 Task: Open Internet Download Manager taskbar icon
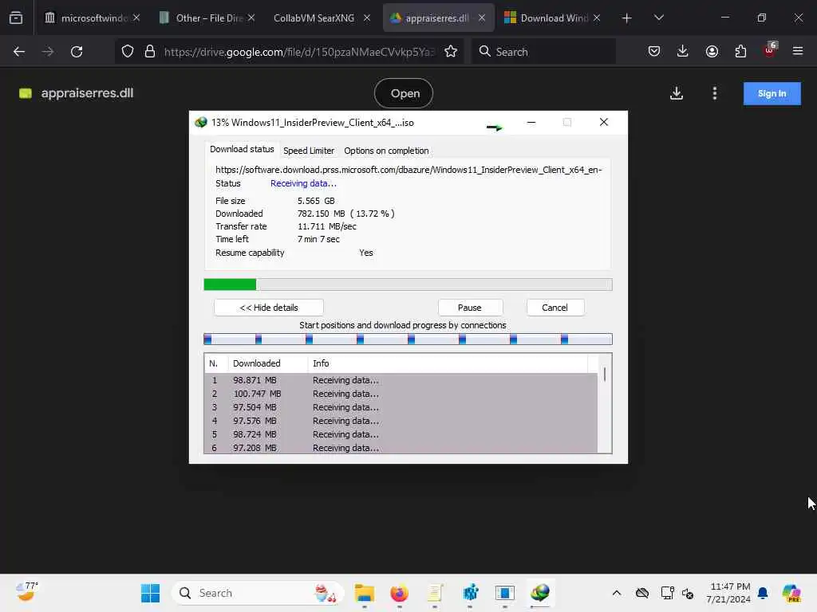tap(540, 593)
